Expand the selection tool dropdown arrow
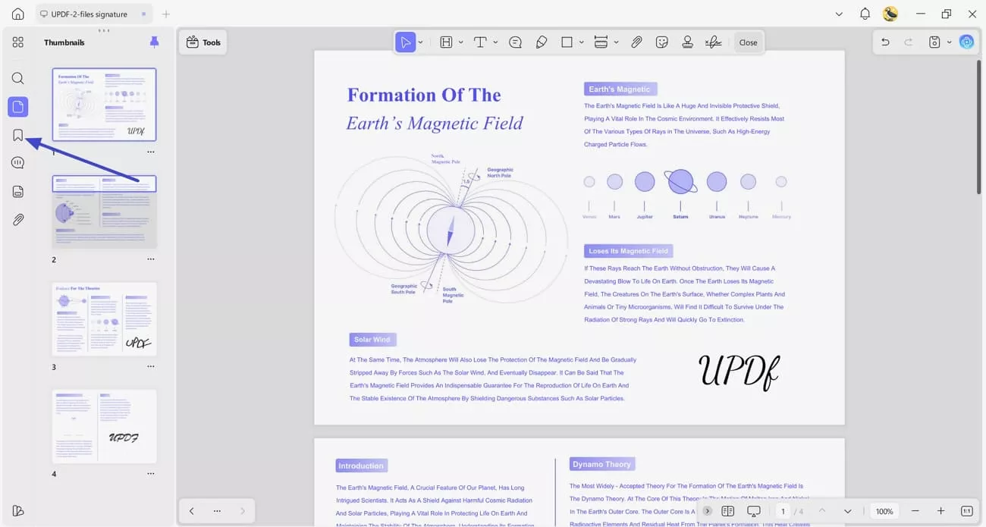This screenshot has height=527, width=986. (x=420, y=42)
